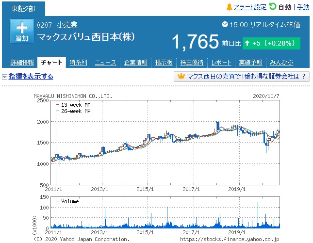This screenshot has height=243, width=313.
Task: Click the stock code 8287
Action: click(x=44, y=25)
